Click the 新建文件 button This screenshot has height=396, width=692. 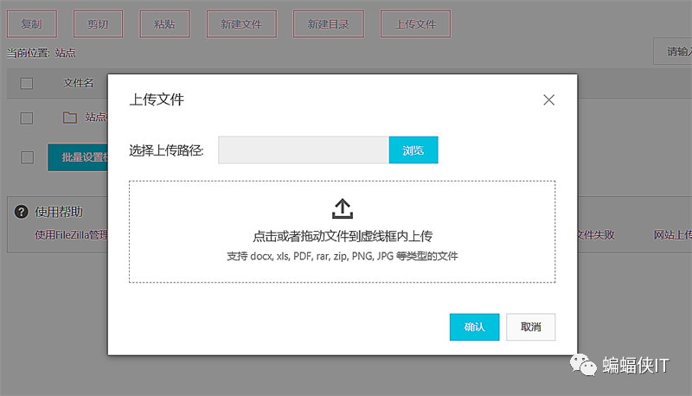[x=241, y=24]
